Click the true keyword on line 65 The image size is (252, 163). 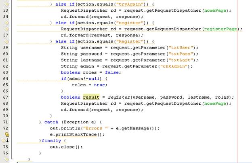point(99,85)
